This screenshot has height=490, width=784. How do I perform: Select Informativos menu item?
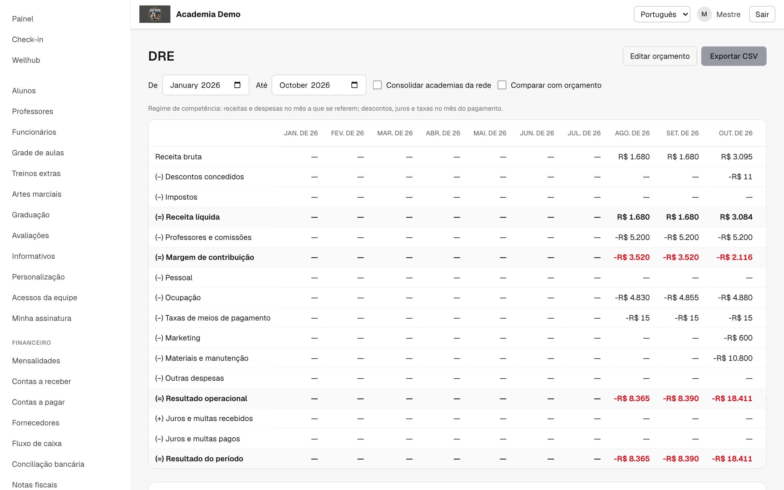point(33,256)
